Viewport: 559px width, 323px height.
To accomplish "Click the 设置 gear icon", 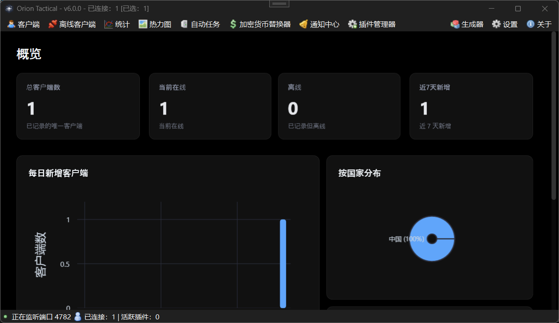I will click(496, 24).
